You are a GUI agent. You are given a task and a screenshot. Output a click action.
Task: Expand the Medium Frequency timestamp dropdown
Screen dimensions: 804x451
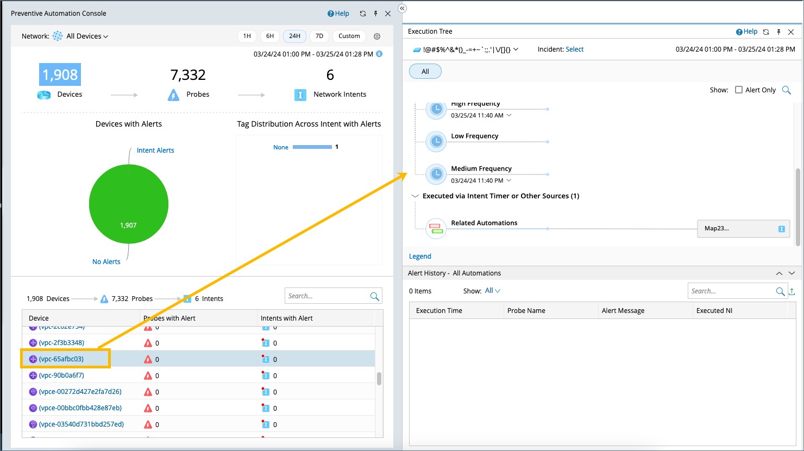(x=509, y=180)
